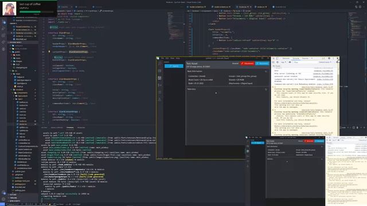Expand the NPM SCRIPTS section
Screen dimensions: 367x206
[x=14, y=201]
